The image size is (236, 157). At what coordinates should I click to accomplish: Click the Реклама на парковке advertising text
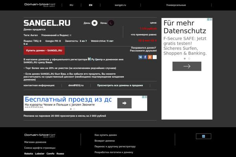click(x=65, y=116)
